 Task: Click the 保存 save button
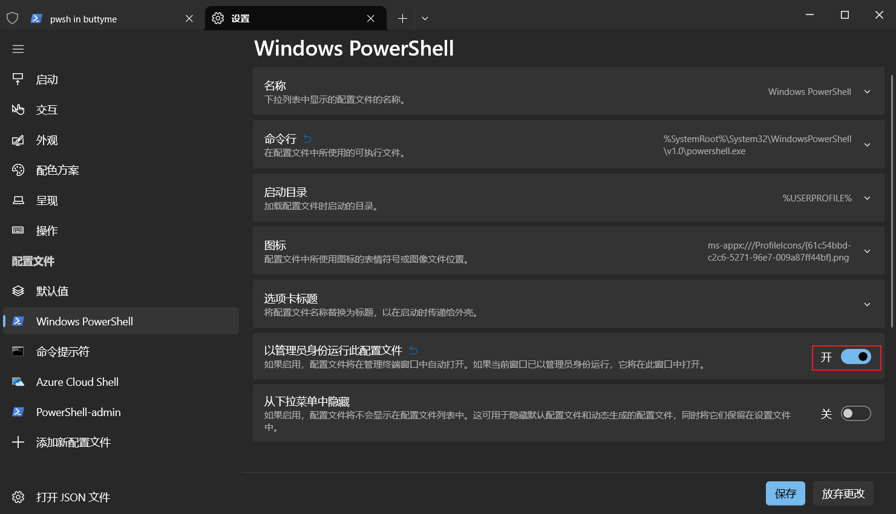pyautogui.click(x=785, y=493)
